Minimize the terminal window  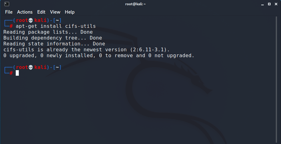pos(262,4)
